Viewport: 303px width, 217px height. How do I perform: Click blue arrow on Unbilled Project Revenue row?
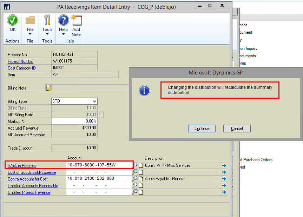(x=224, y=192)
